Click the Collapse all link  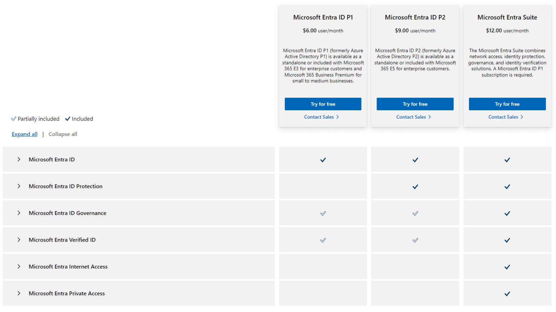(63, 134)
